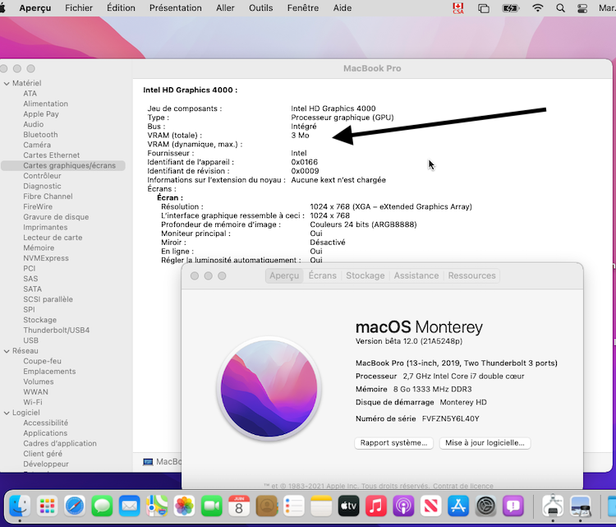Open Podcasts from the Dock
The image size is (616, 527).
pos(403,506)
